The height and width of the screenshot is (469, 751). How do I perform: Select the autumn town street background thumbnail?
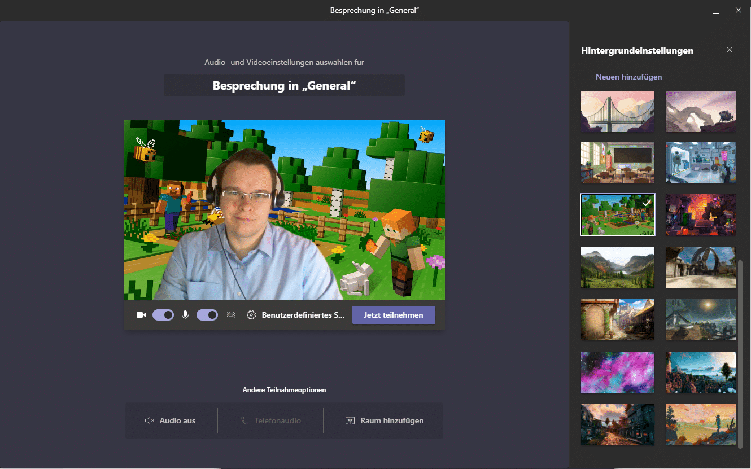tap(618, 424)
